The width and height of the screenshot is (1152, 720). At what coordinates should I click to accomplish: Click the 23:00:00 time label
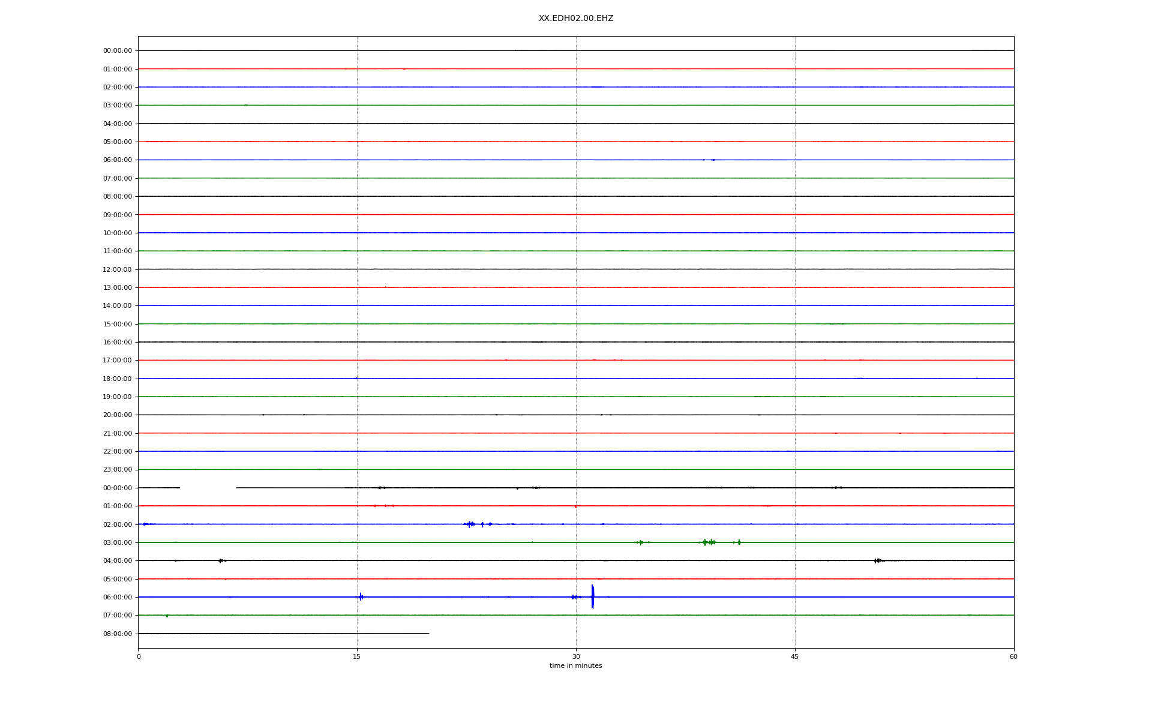tap(118, 470)
